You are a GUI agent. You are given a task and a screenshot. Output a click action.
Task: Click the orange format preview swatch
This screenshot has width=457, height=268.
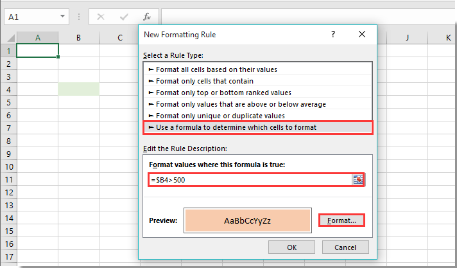click(248, 220)
